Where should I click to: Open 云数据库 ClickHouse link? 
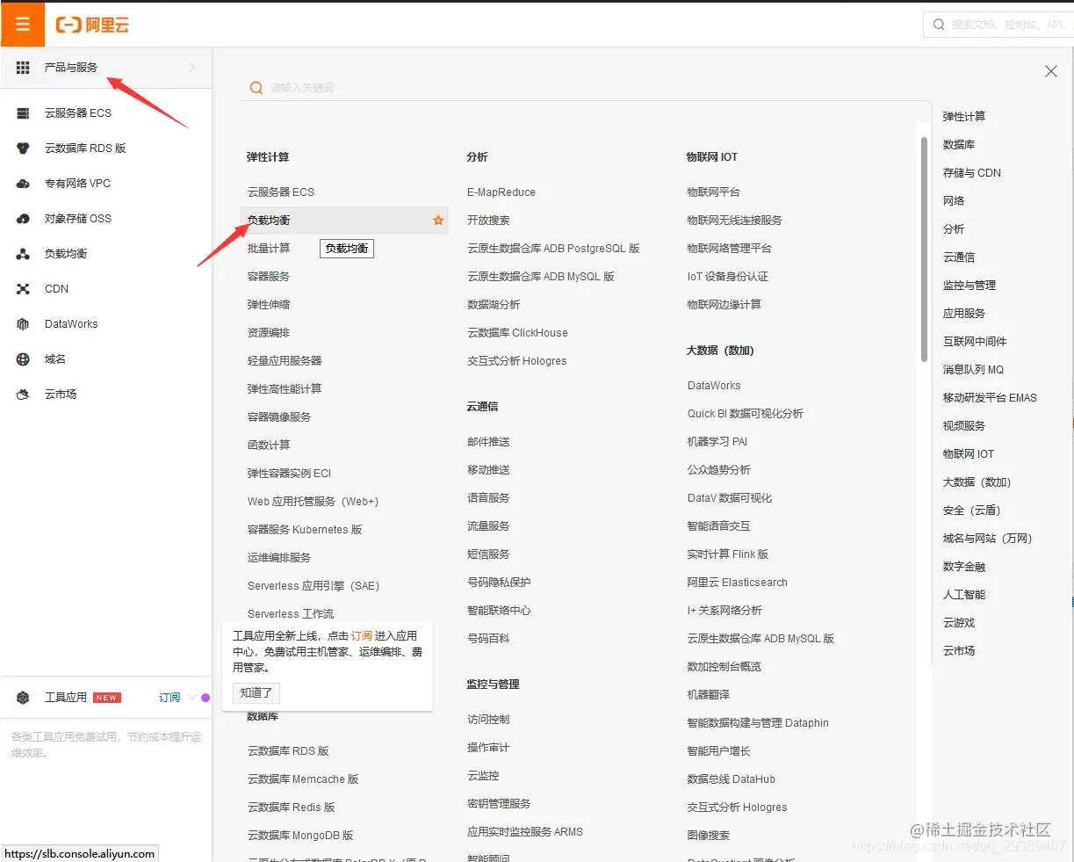pos(517,333)
